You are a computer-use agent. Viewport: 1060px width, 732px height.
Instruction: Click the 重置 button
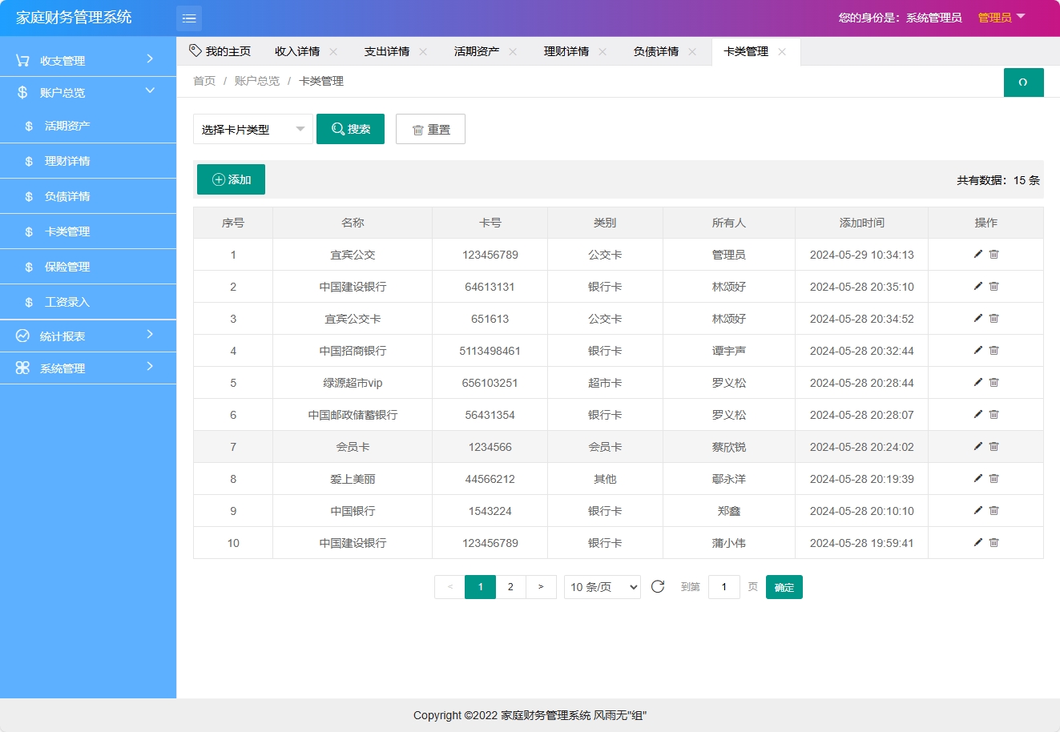(x=430, y=128)
